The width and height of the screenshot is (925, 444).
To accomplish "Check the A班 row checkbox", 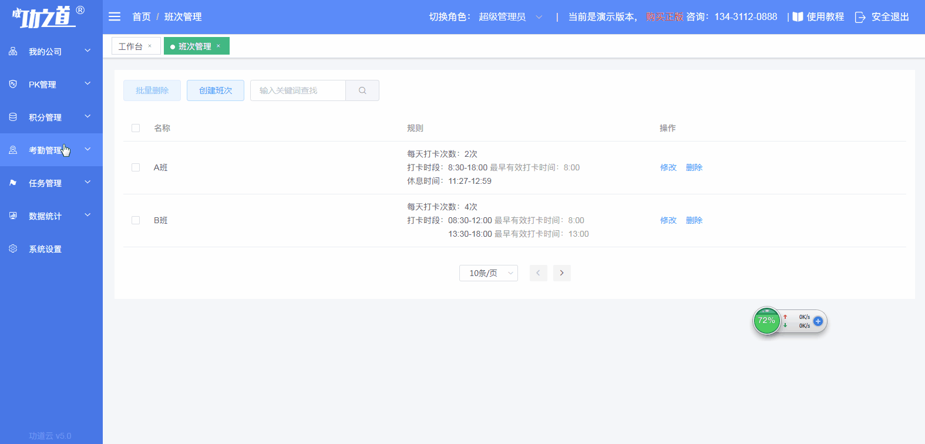I will coord(136,167).
